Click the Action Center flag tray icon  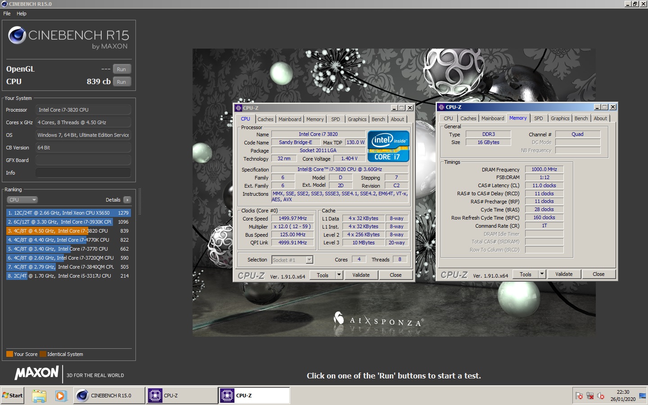point(579,396)
